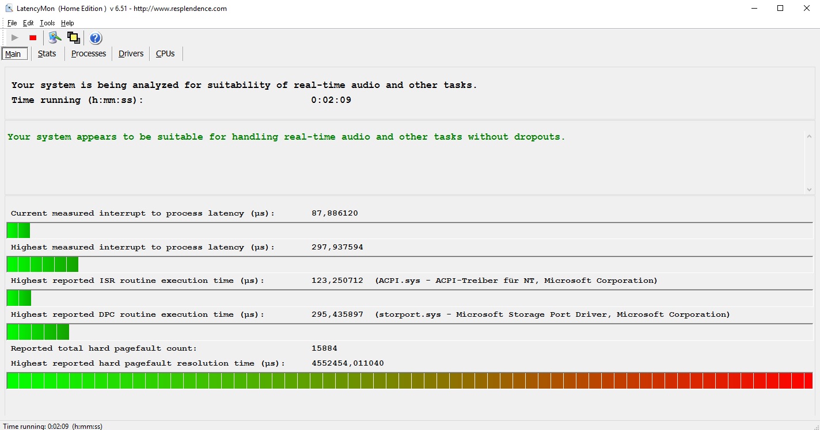The image size is (820, 430).
Task: Click the ISR time value 123,250712
Action: pos(337,281)
